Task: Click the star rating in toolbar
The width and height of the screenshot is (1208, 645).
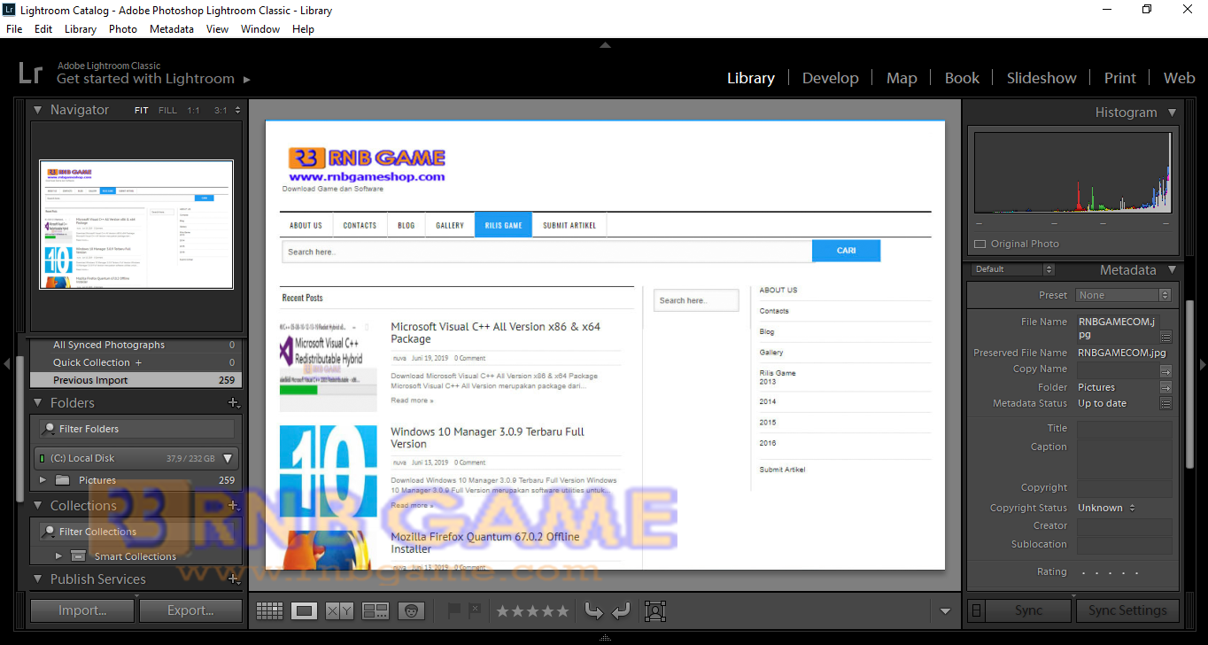Action: (532, 610)
